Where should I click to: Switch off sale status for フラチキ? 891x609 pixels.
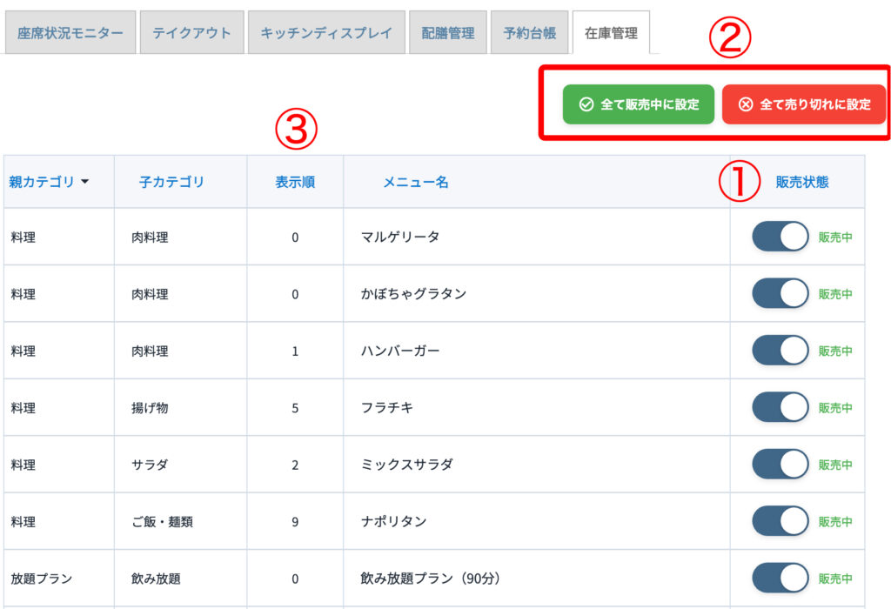point(780,407)
